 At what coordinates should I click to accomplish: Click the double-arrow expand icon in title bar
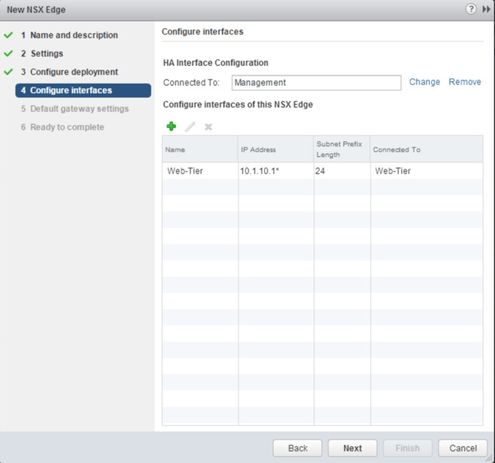(x=485, y=9)
